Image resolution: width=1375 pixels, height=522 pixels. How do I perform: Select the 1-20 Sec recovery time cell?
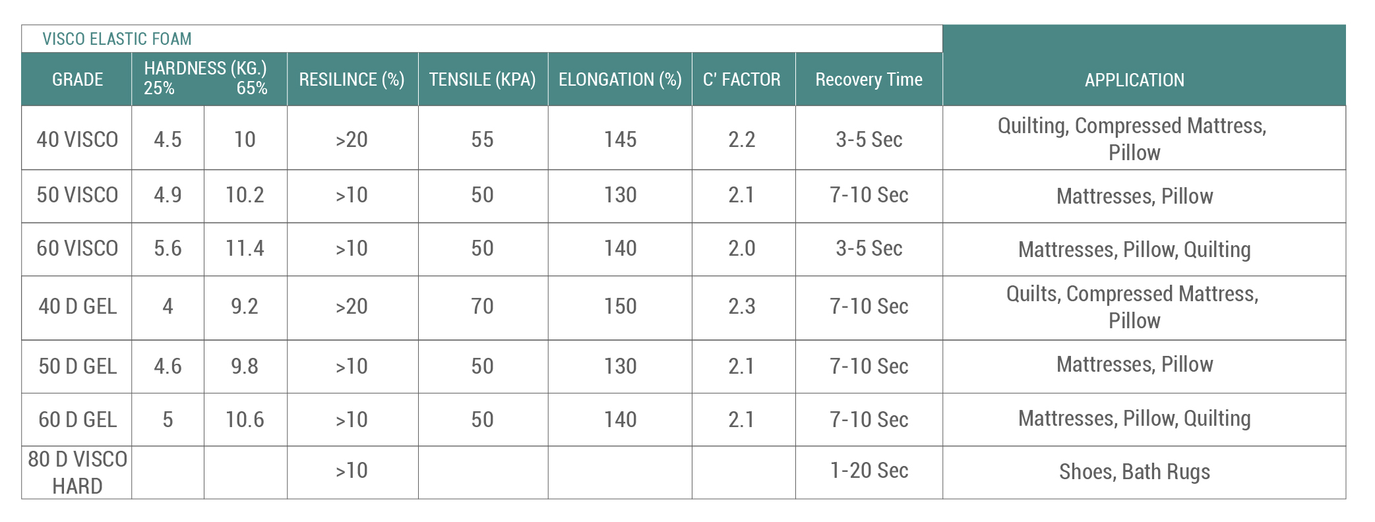[869, 471]
